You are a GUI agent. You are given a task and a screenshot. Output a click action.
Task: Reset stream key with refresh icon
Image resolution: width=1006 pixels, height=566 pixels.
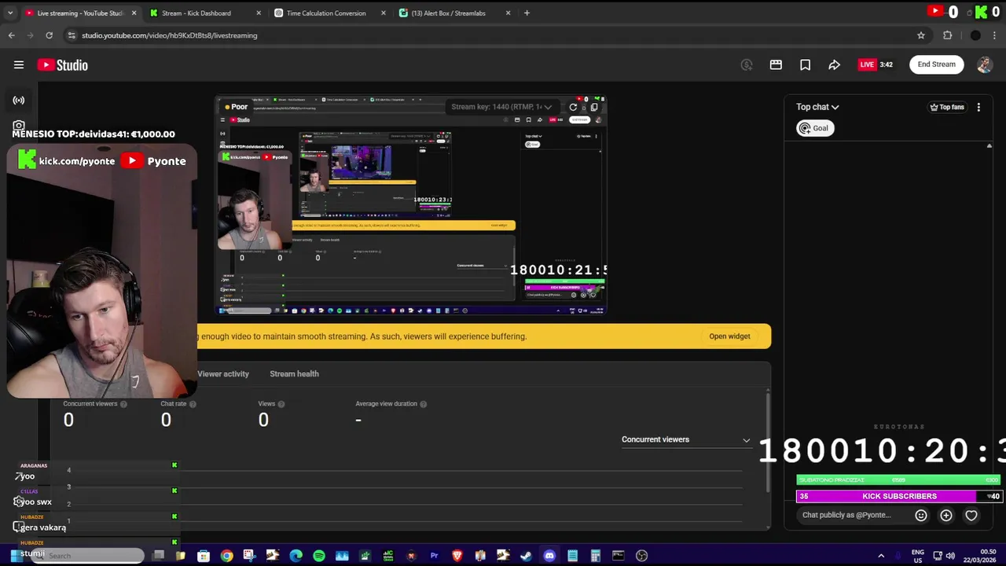coord(573,107)
